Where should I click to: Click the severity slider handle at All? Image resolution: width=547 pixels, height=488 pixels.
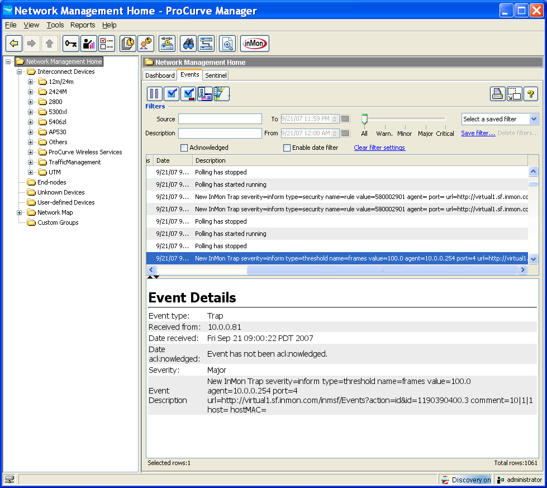(364, 119)
